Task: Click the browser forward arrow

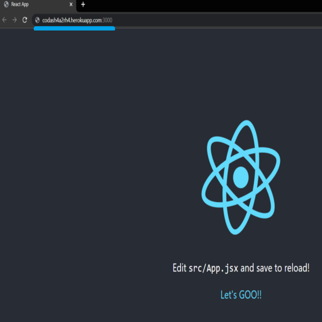Action: [x=14, y=20]
